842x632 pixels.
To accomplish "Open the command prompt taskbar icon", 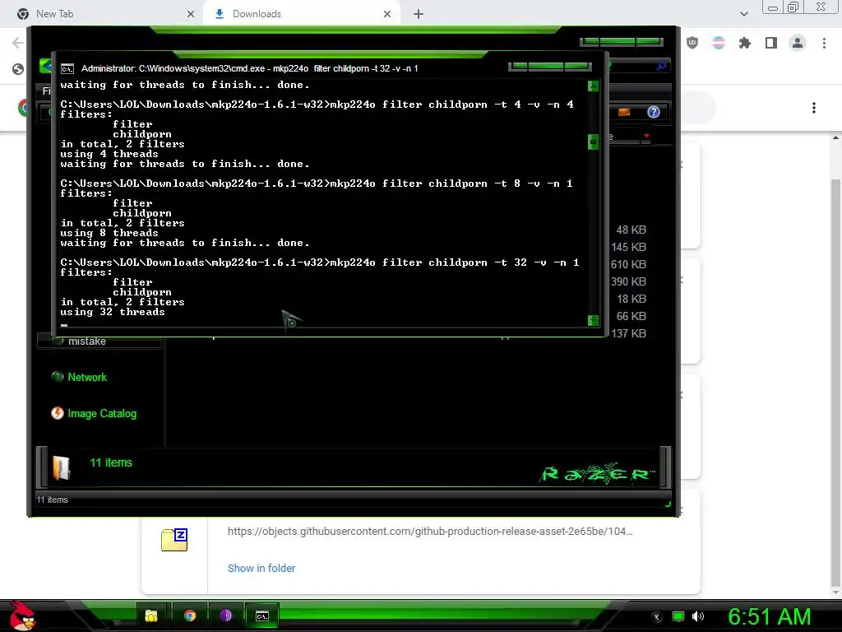I will pos(262,616).
